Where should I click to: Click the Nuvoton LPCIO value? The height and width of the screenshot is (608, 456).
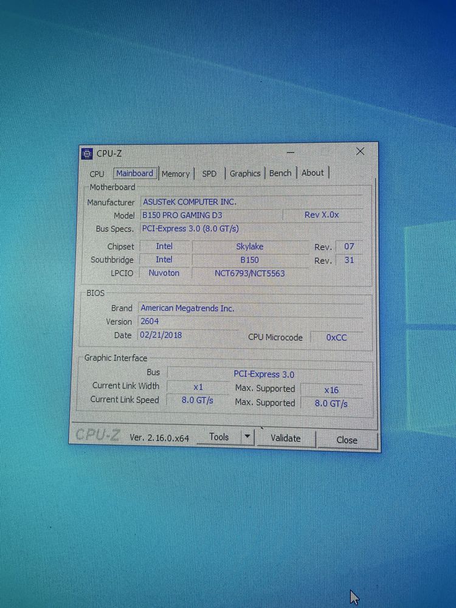(164, 273)
